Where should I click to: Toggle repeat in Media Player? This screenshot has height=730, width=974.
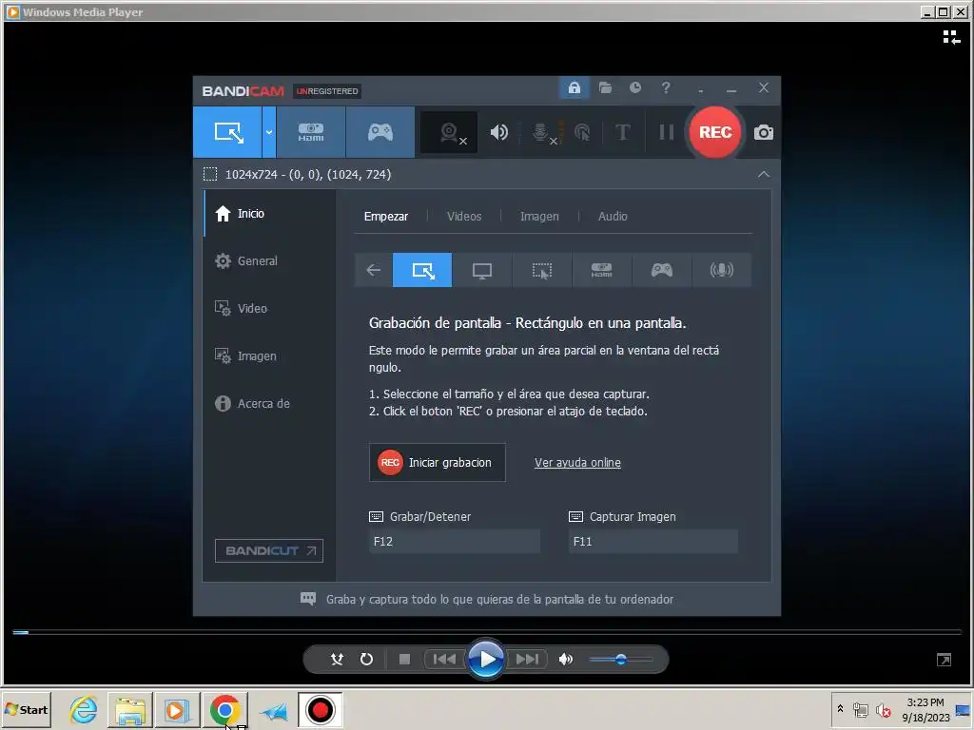366,660
